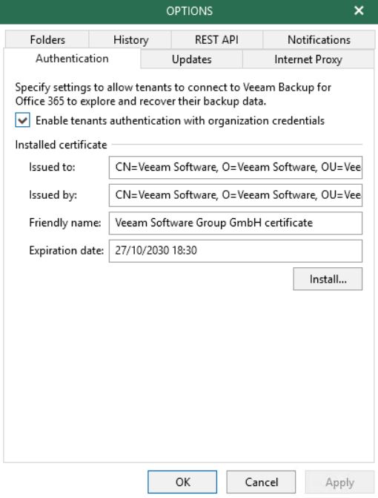Viewport: 378px width, 498px height.
Task: Select the Authentication tab
Action: pos(72,59)
